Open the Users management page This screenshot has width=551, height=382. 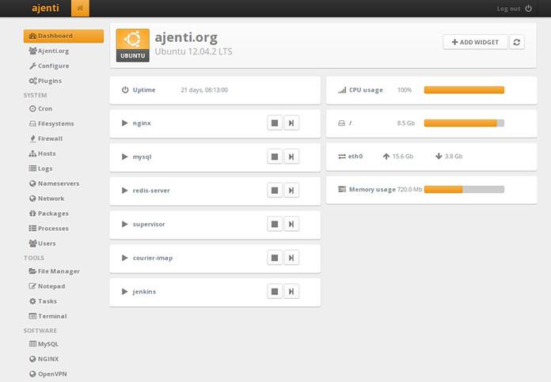42,244
